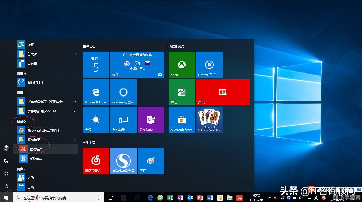This screenshot has height=202, width=362.
Task: Click the 65℃ CPU温度 taskbar readout
Action: click(x=256, y=198)
